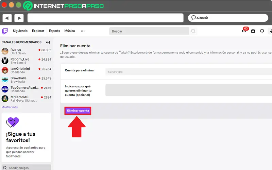Open the more options three-dot menu
The width and height of the screenshot is (272, 170).
click(83, 31)
